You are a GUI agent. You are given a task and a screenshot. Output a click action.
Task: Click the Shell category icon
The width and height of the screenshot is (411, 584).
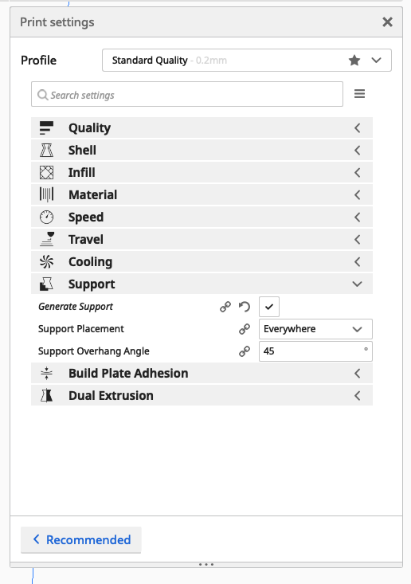[46, 150]
